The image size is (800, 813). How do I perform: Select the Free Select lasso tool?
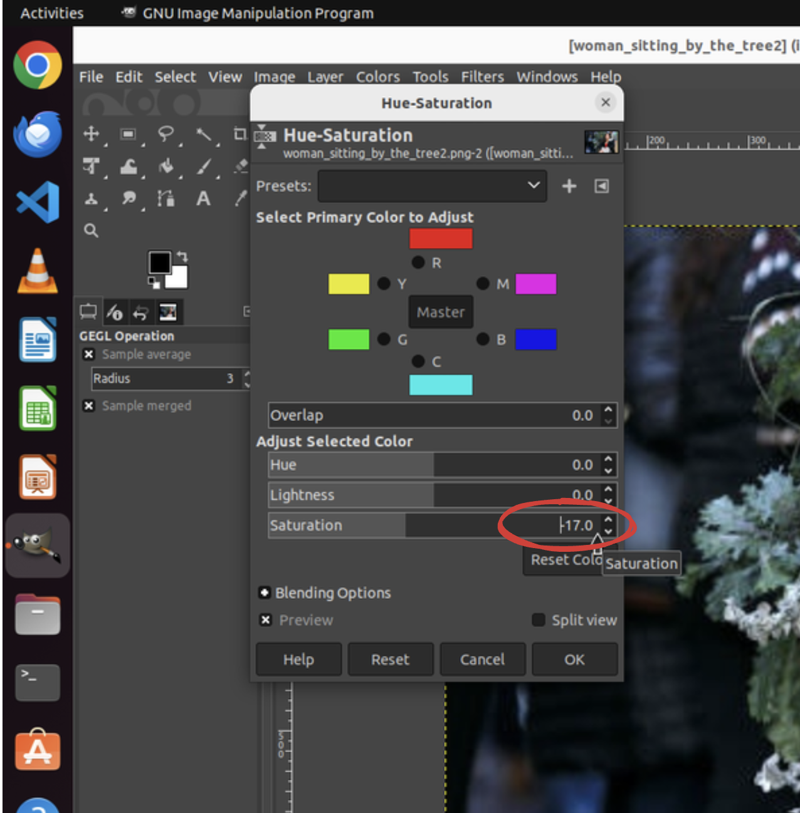166,133
